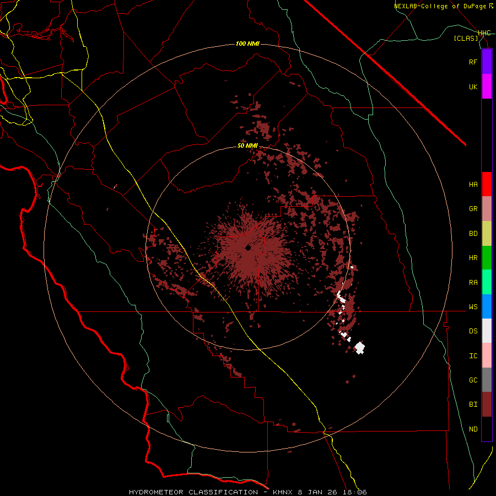Select the GC gray legend swatch
Image resolution: width=496 pixels, height=496 pixels.
487,380
